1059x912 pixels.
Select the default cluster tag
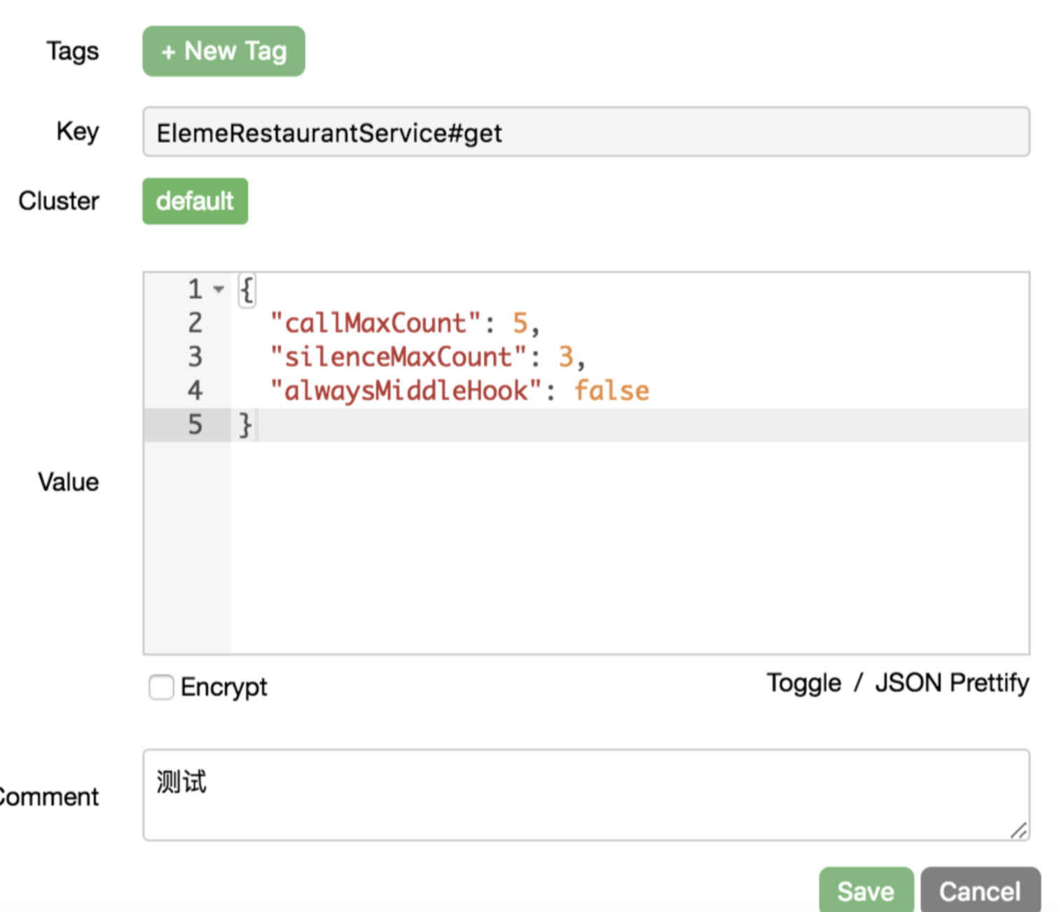point(195,201)
